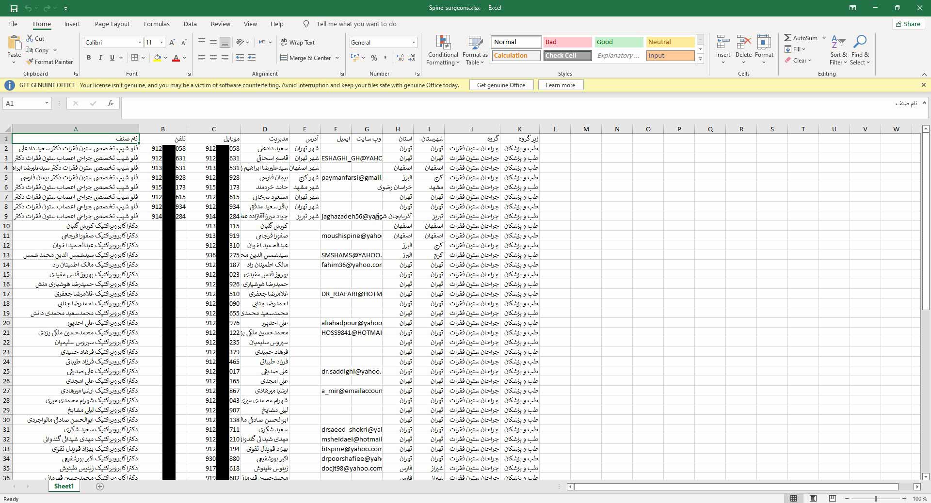The height and width of the screenshot is (503, 931).
Task: Open the Calibri font name dropdown
Action: (140, 43)
